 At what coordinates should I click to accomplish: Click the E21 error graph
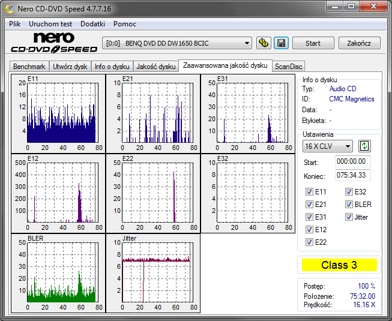[x=153, y=113]
